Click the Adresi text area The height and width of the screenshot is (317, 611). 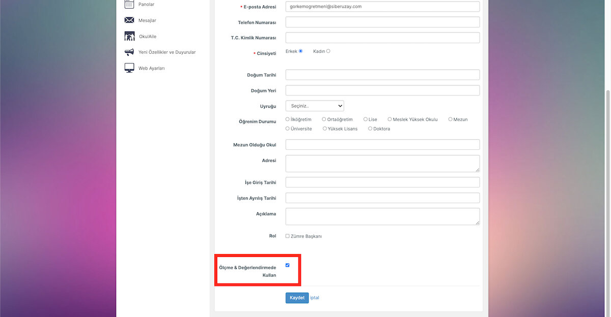382,164
